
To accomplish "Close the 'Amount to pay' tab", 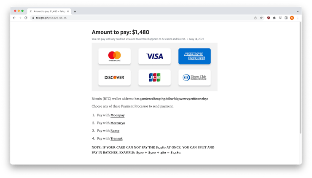I will [x=68, y=11].
